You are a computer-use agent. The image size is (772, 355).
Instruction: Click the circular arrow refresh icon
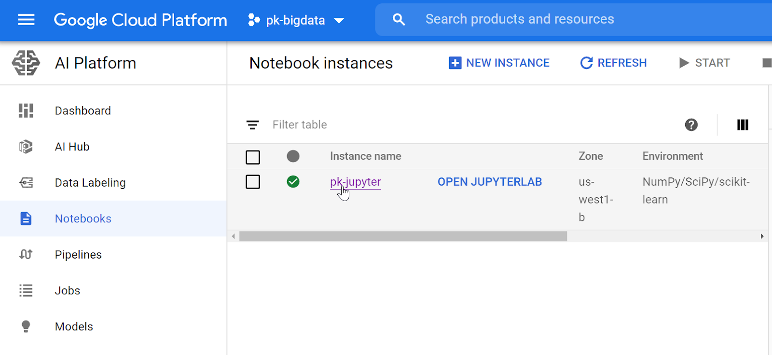[586, 63]
